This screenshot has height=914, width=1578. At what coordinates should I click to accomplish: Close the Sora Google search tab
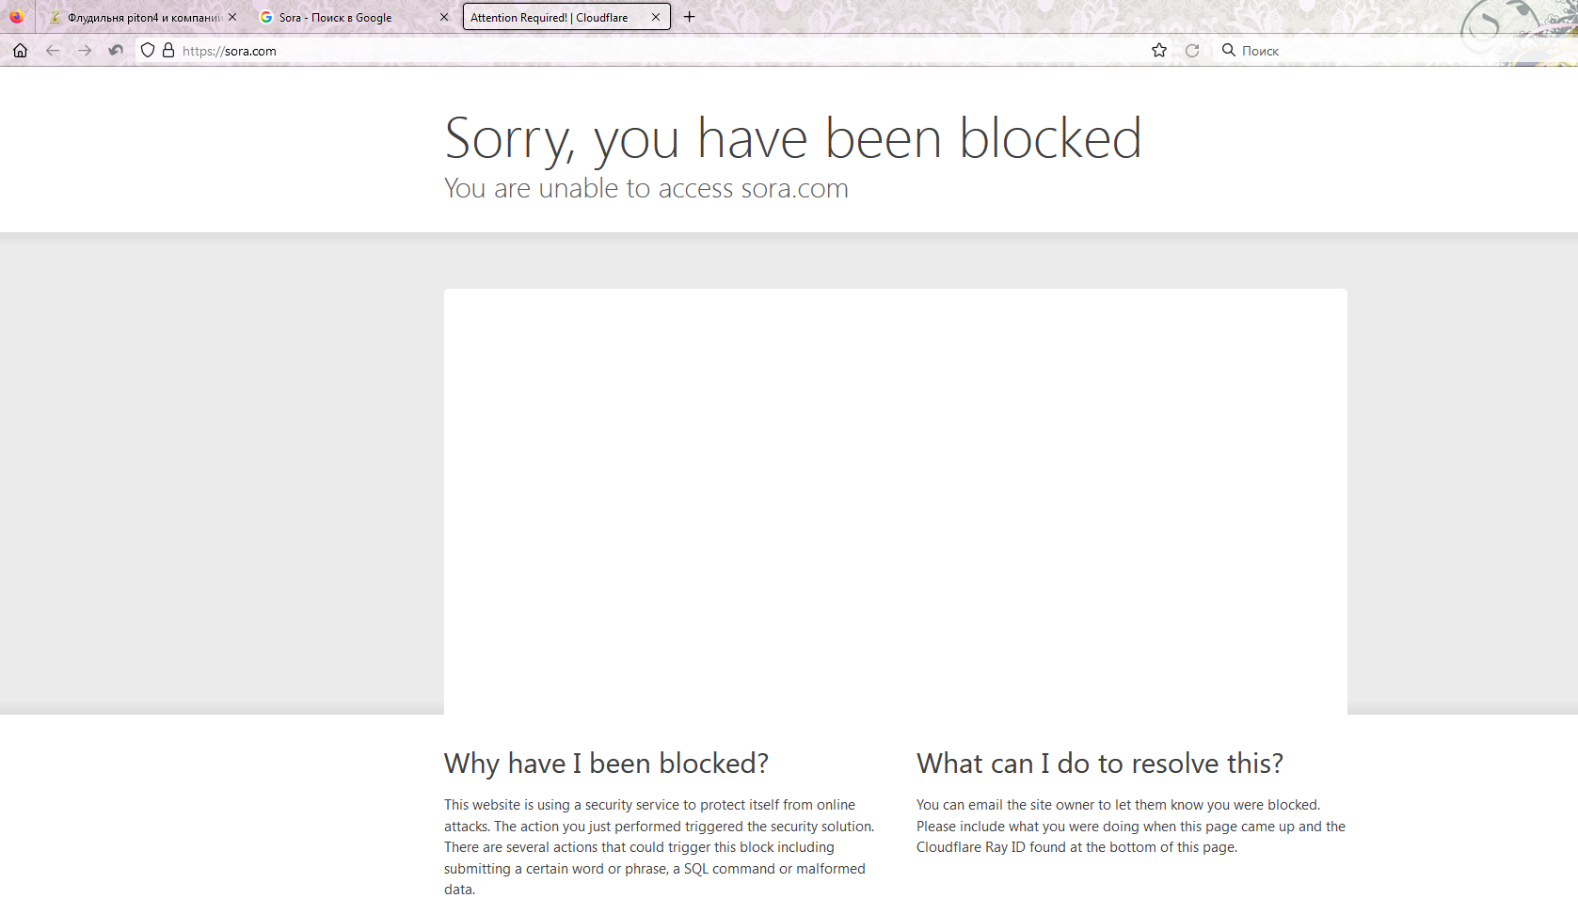pos(444,17)
